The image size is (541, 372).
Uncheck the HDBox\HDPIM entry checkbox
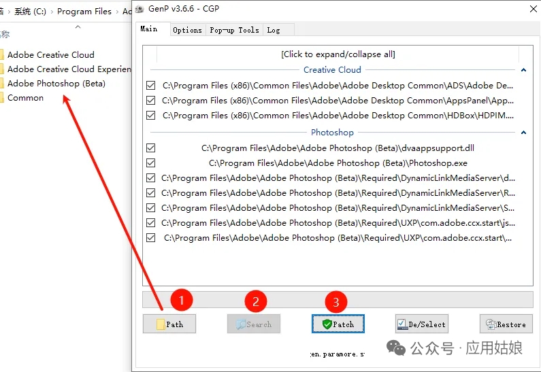point(151,116)
